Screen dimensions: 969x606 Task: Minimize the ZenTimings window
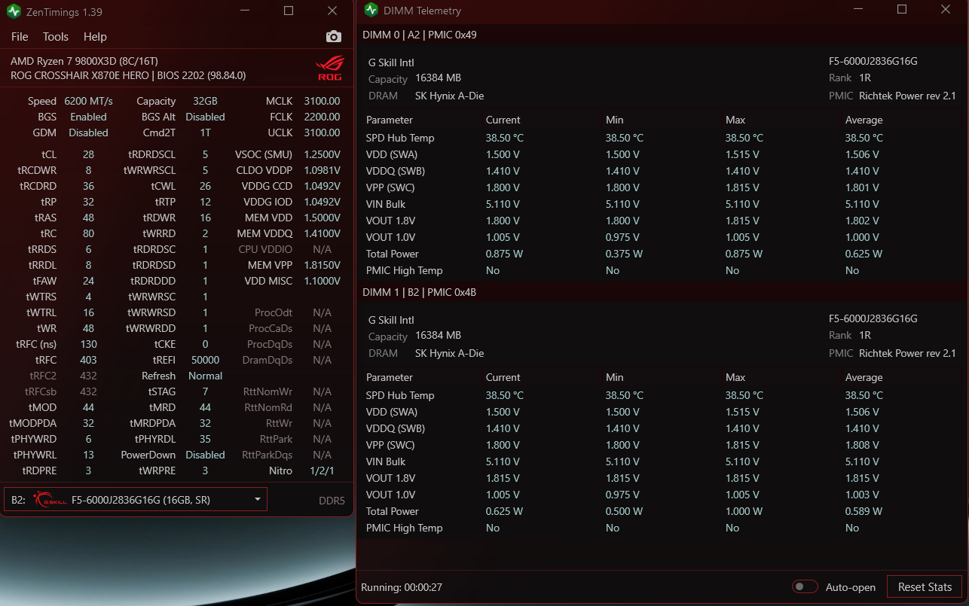pos(243,11)
